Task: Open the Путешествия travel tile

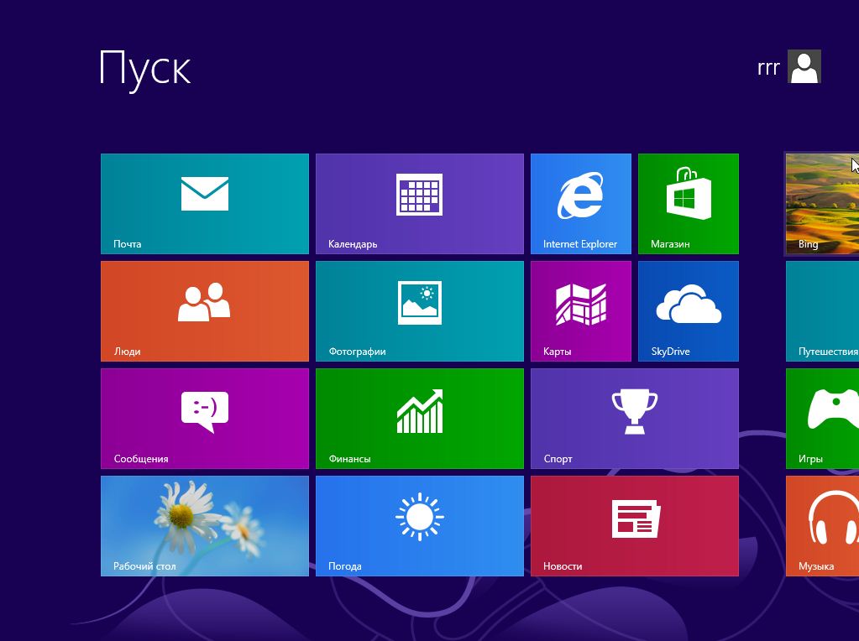Action: [823, 311]
